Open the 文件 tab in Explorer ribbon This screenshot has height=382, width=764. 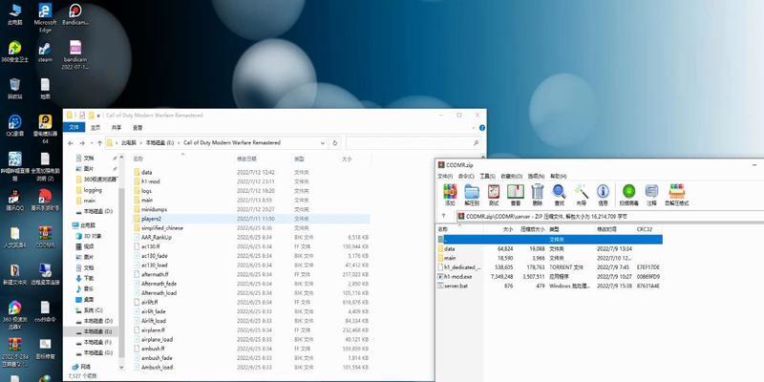pyautogui.click(x=74, y=128)
